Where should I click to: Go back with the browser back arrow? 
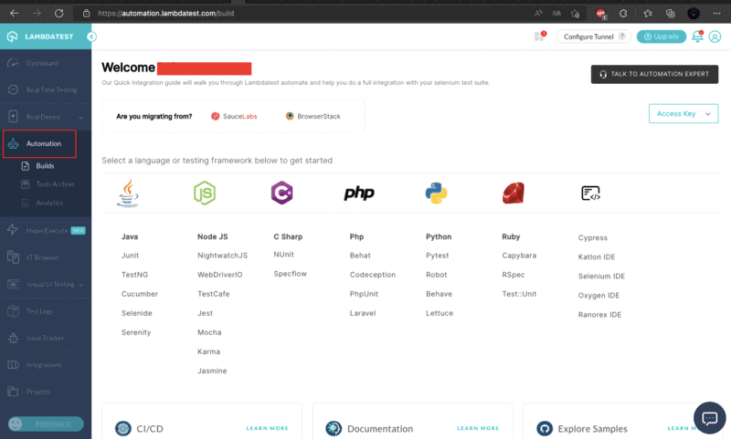(15, 13)
